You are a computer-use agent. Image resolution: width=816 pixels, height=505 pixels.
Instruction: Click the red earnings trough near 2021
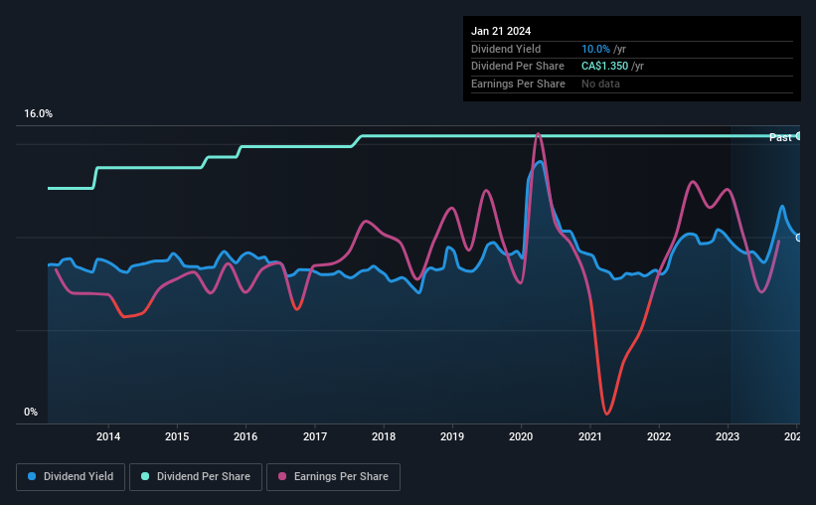pos(607,413)
